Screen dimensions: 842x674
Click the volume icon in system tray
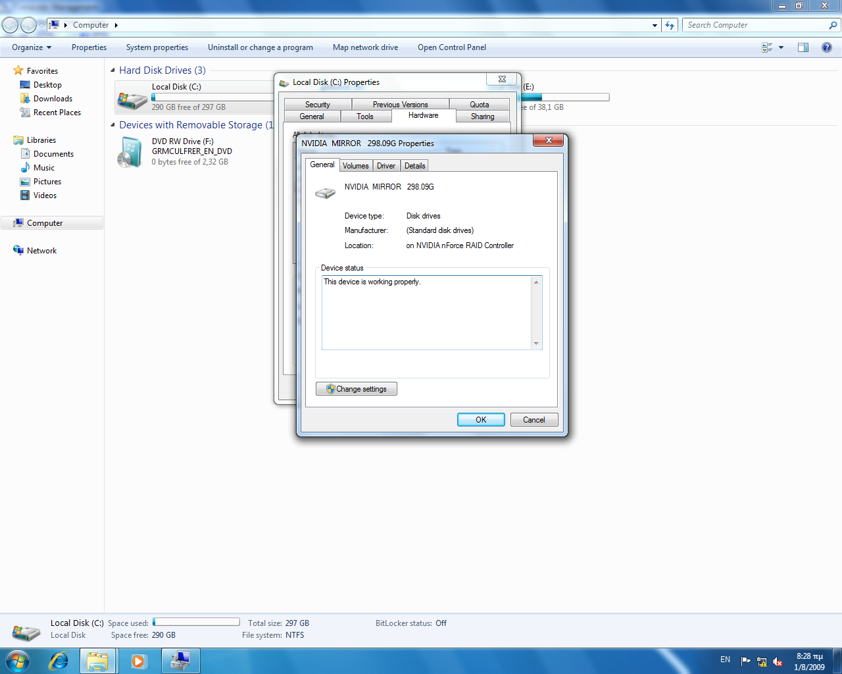click(x=778, y=661)
